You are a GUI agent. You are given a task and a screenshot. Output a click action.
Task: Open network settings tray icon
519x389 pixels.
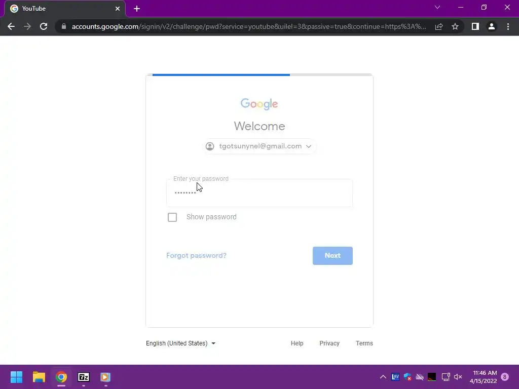446,377
